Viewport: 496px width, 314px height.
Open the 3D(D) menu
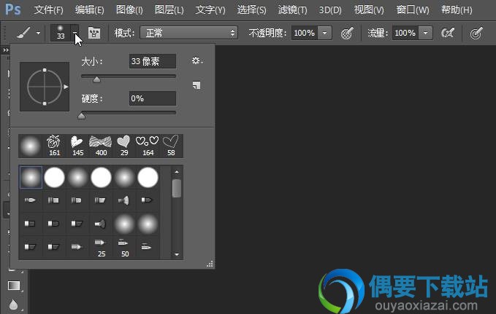(x=330, y=9)
